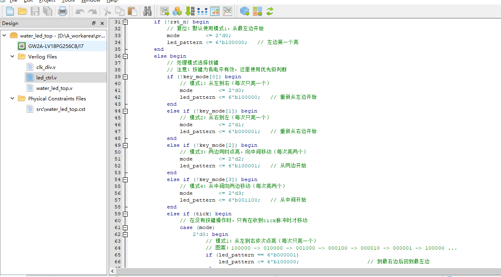Run Synthesis with blue brick icon

coord(244,11)
